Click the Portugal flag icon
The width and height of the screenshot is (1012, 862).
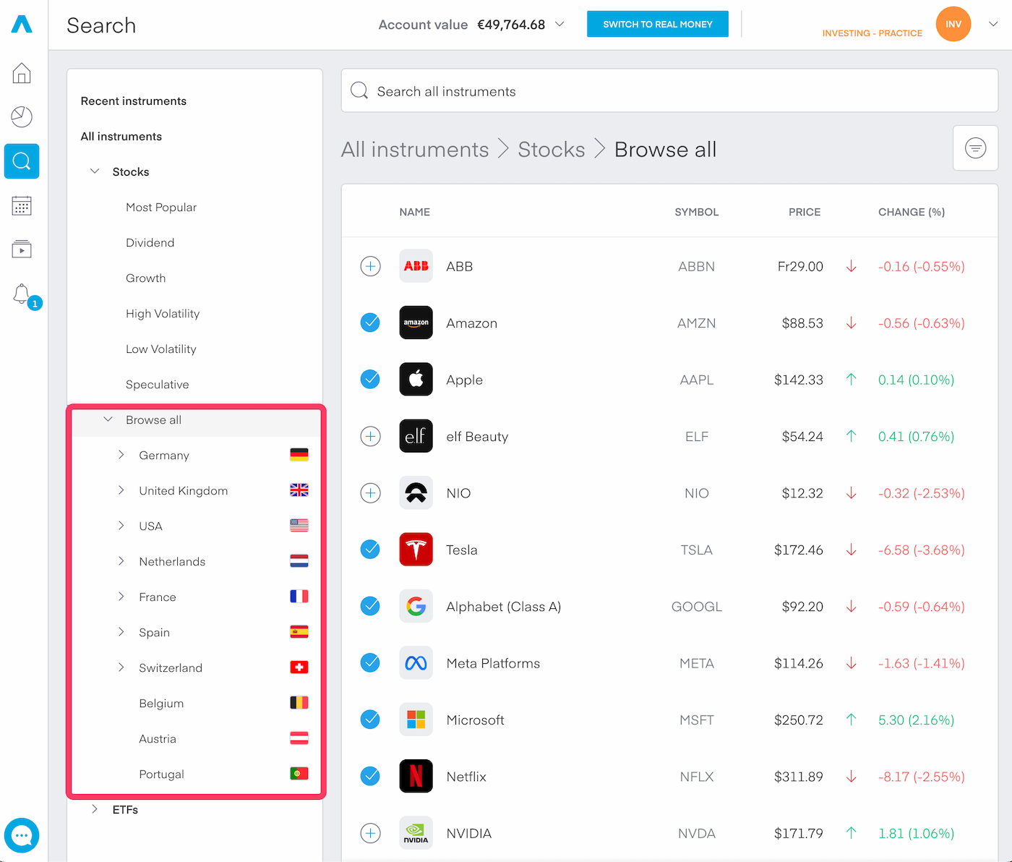point(299,774)
